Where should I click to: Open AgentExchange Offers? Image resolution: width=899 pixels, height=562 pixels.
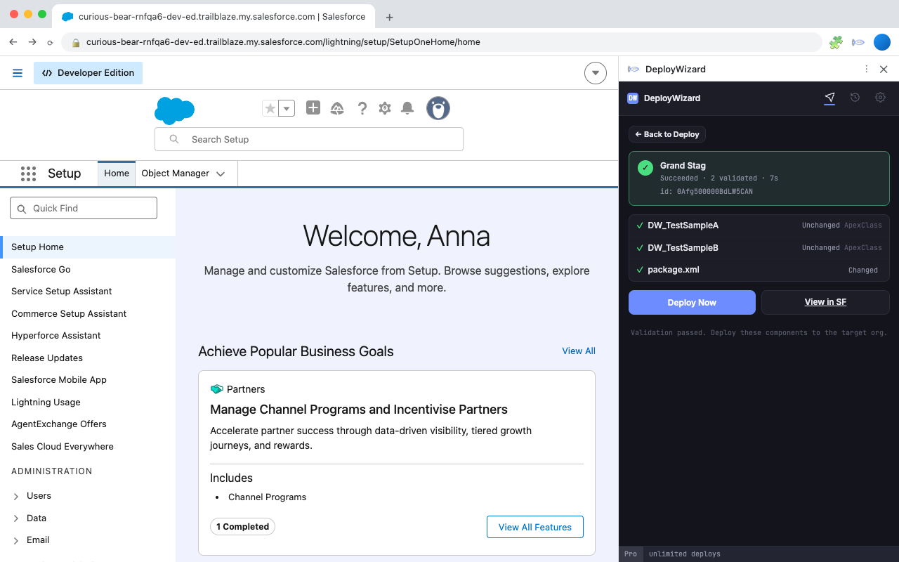tap(59, 424)
